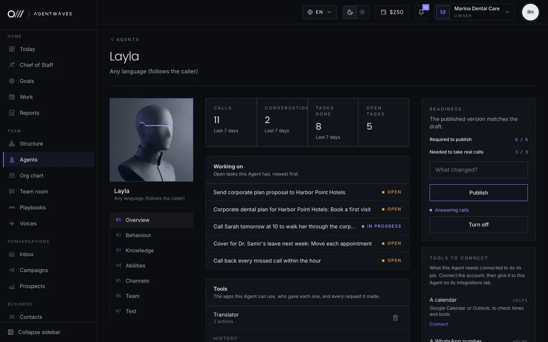Open the RH user profile avatar
Screen dimensions: 548x342
(531, 12)
